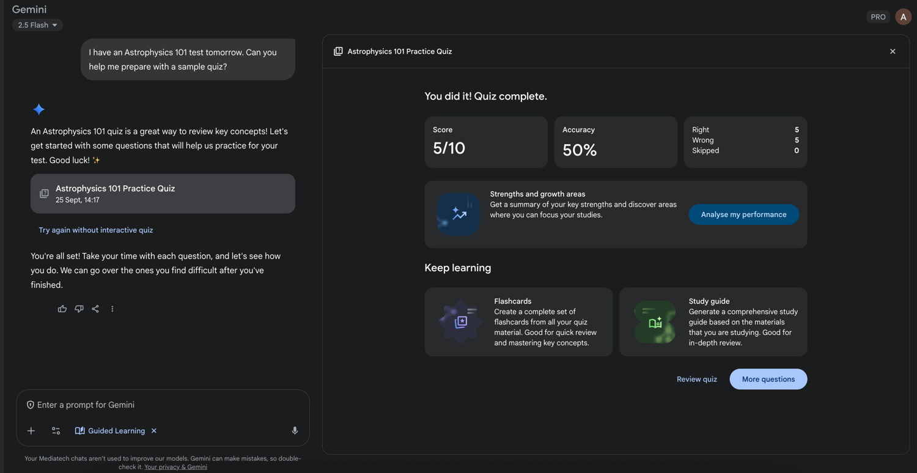Screen dimensions: 917x473
Task: Open the user account avatar A
Action: tap(903, 17)
